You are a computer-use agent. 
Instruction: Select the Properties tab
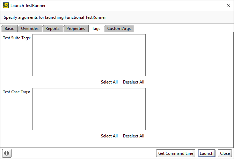point(76,29)
